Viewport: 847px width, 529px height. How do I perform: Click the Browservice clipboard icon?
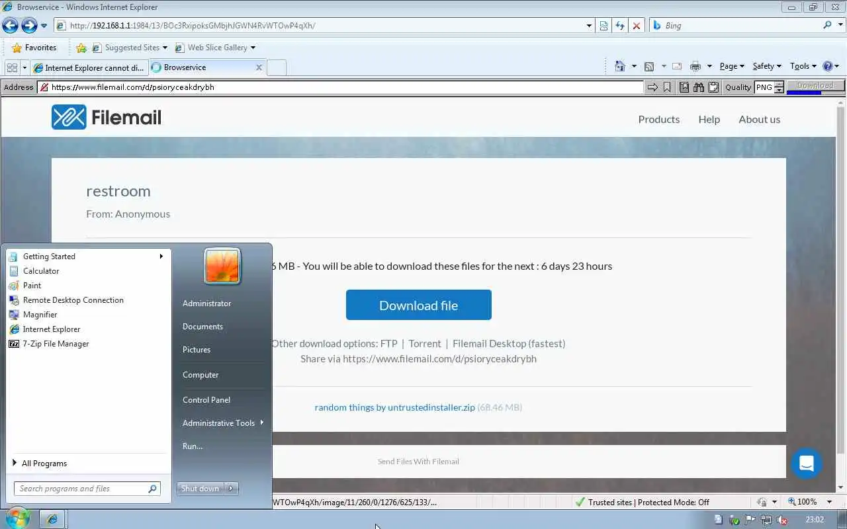(713, 87)
